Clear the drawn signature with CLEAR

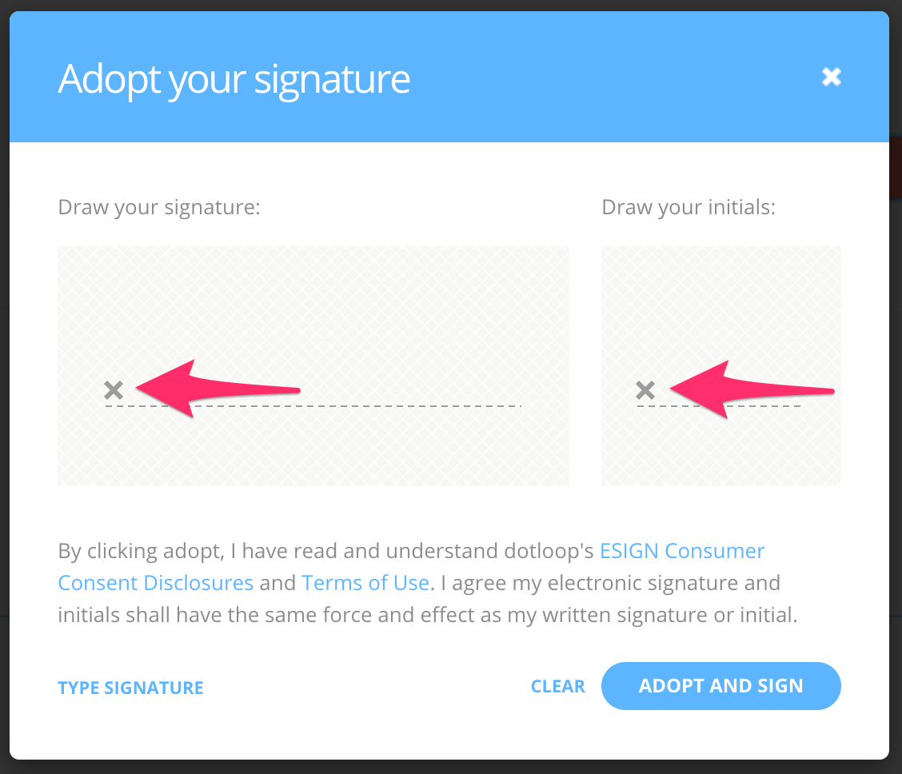tap(557, 686)
